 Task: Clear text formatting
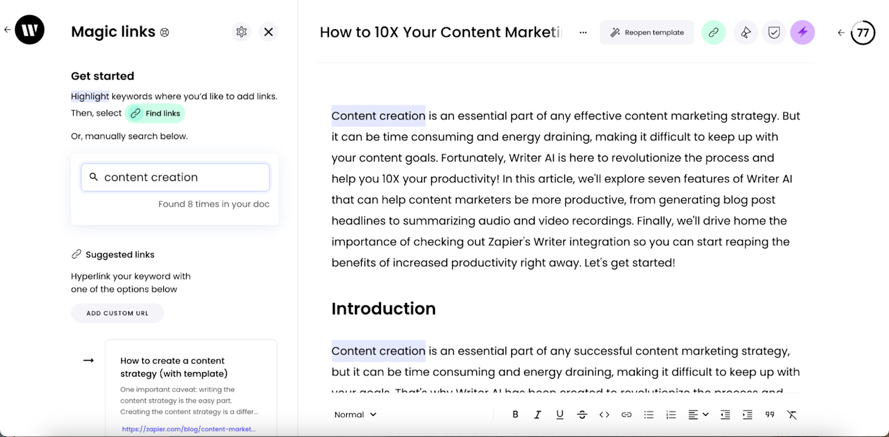point(792,415)
